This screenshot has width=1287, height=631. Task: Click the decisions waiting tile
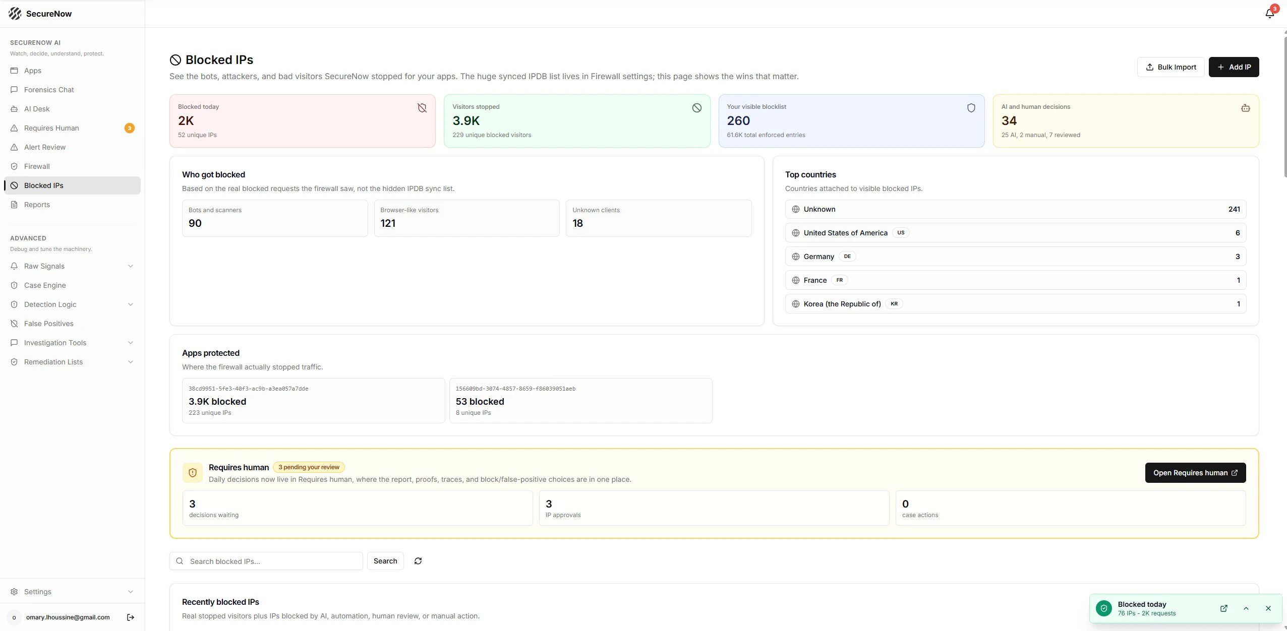tap(358, 508)
